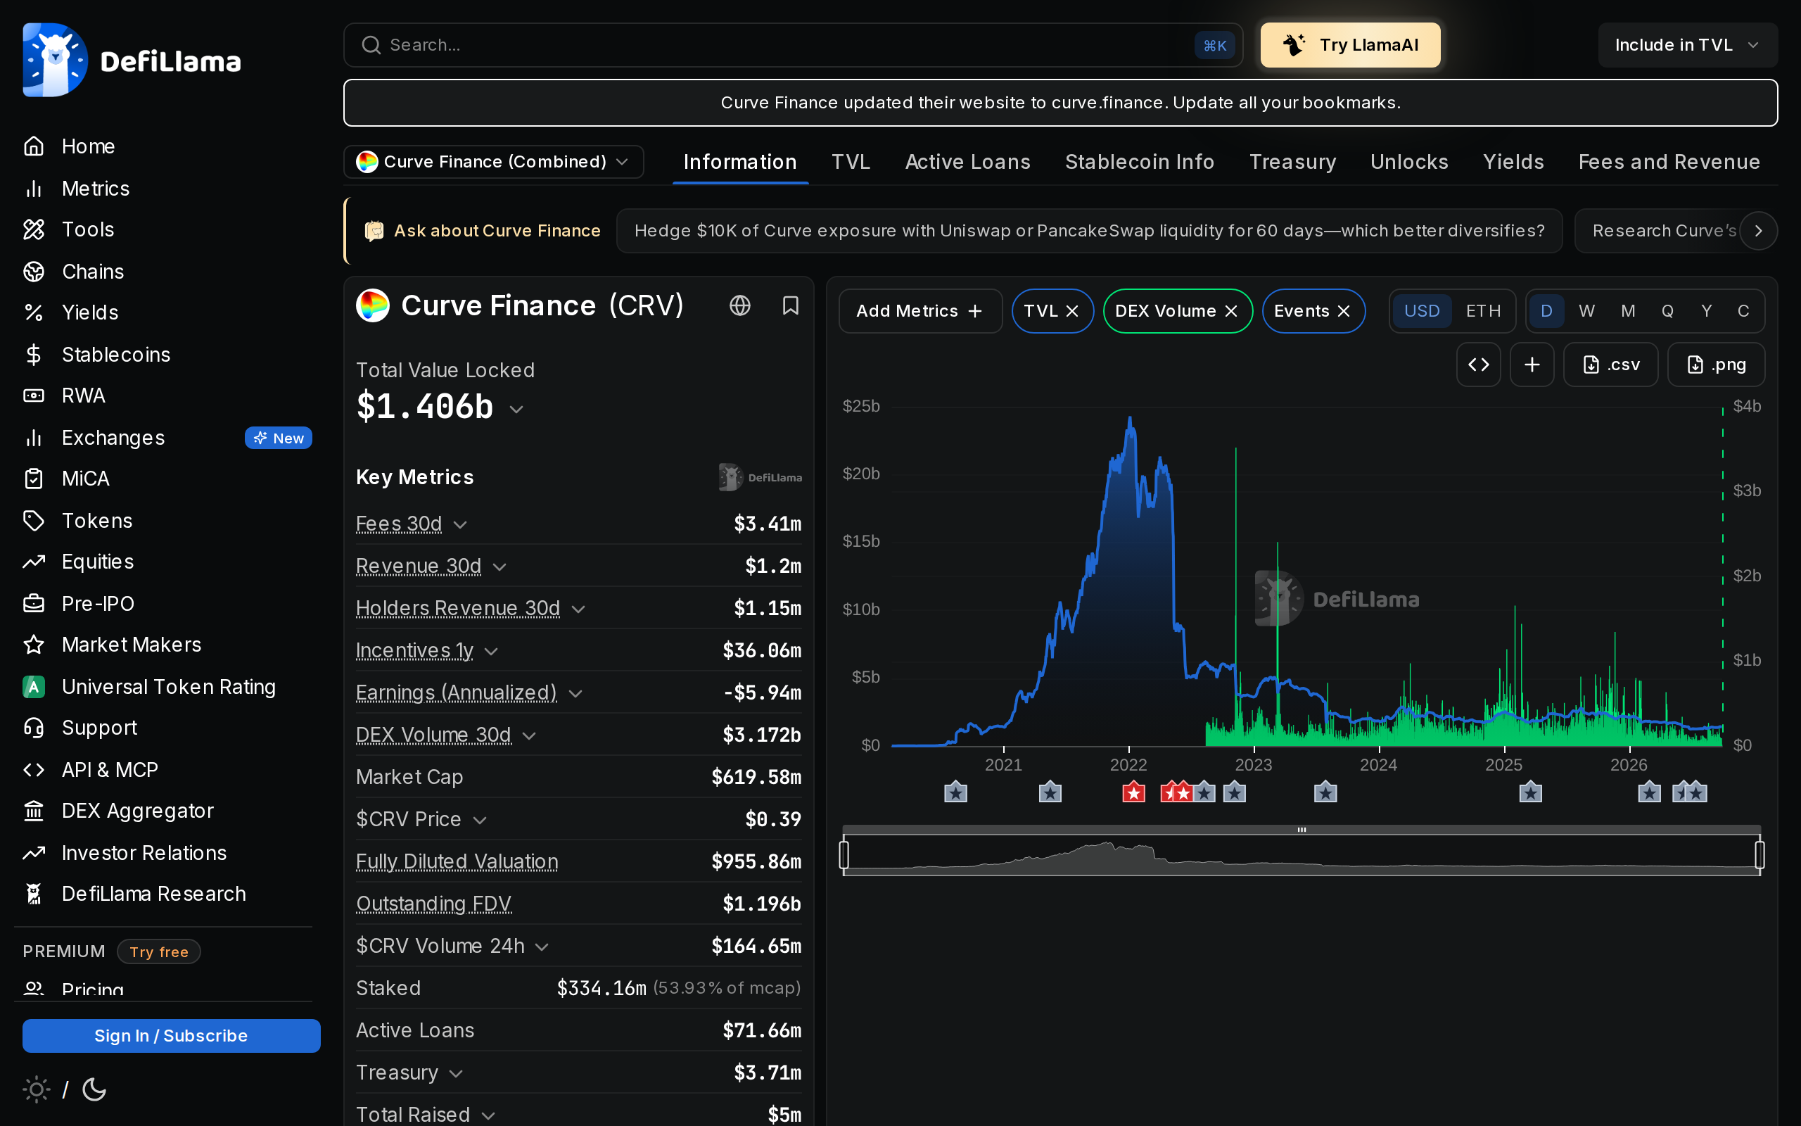Image resolution: width=1801 pixels, height=1126 pixels.
Task: Click the plus icon beside the .csv button
Action: tap(1532, 364)
